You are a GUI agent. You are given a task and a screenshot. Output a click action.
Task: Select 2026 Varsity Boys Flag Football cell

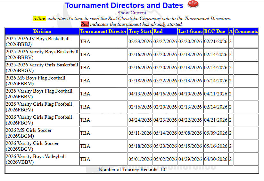coord(42,94)
